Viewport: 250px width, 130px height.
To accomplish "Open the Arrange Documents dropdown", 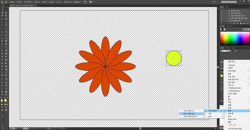I will point(91,2).
